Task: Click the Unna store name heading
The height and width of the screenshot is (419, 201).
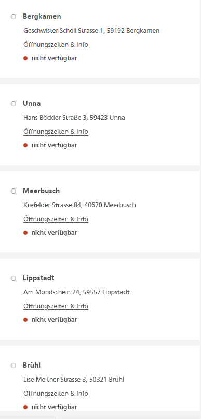Action: pos(32,104)
